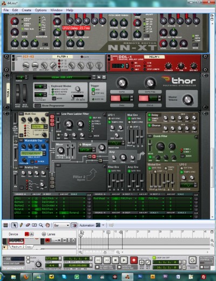Toggle Quantize During Rec checkbox

119,267
